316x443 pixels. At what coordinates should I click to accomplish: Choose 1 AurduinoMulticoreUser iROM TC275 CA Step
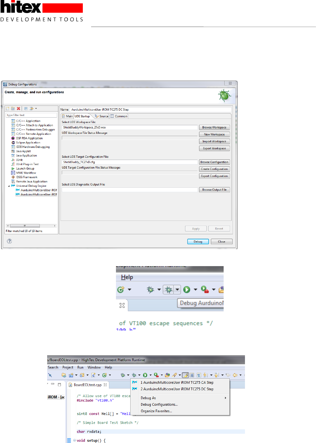[180, 382]
